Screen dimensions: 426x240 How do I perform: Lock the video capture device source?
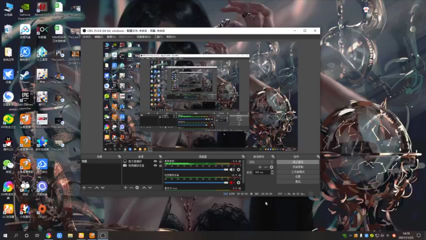point(160,165)
